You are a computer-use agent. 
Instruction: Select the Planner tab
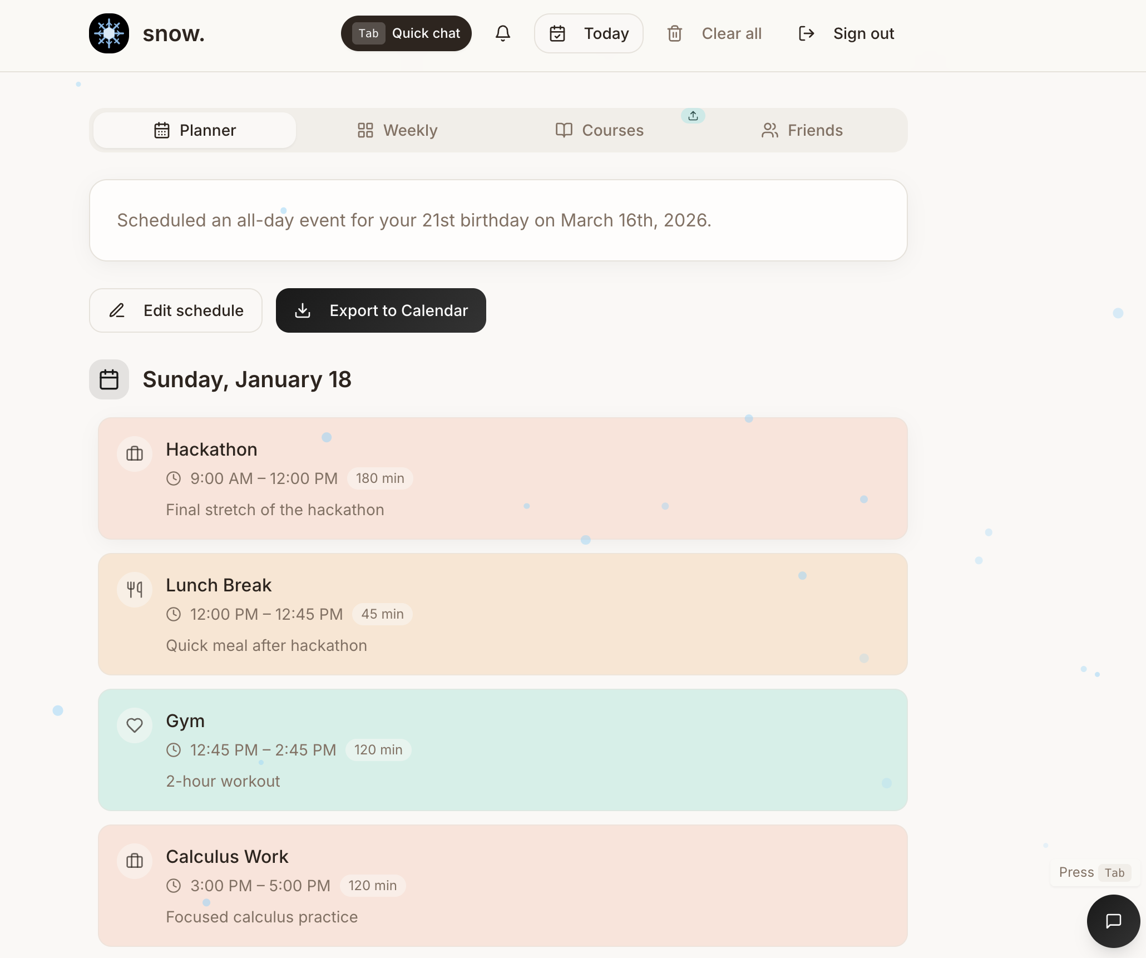[x=195, y=130]
